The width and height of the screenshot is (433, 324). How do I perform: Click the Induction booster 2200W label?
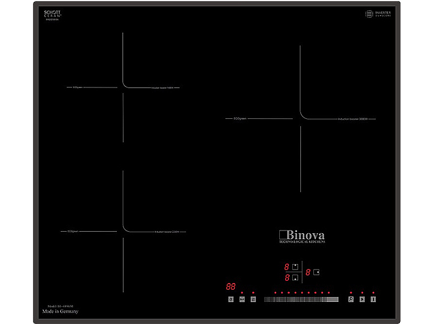click(167, 232)
